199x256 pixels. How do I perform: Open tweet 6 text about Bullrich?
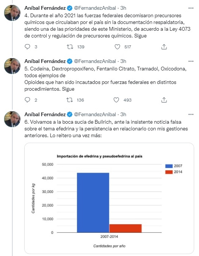106,129
